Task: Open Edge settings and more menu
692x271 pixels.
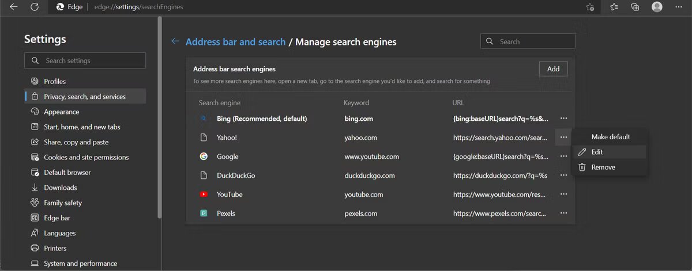Action: 679,7
